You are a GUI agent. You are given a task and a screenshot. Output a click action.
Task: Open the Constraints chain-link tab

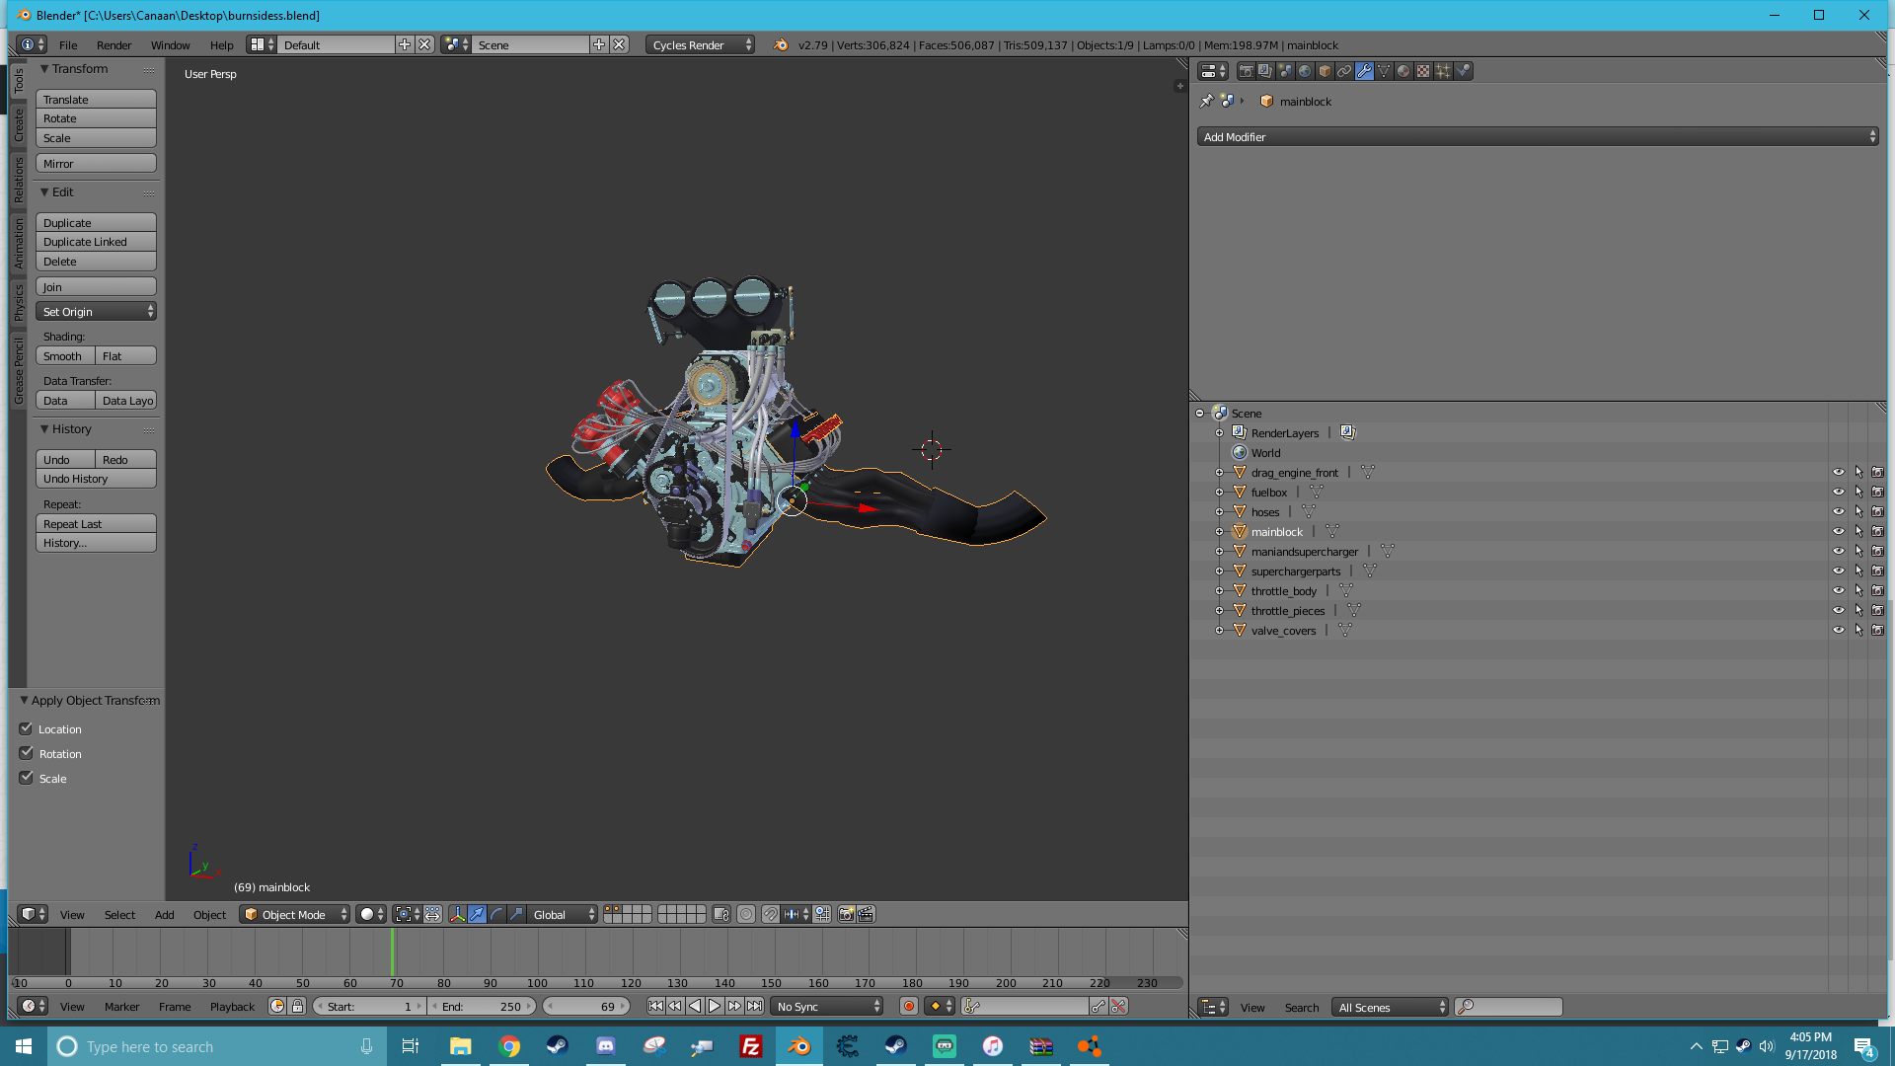1344,71
